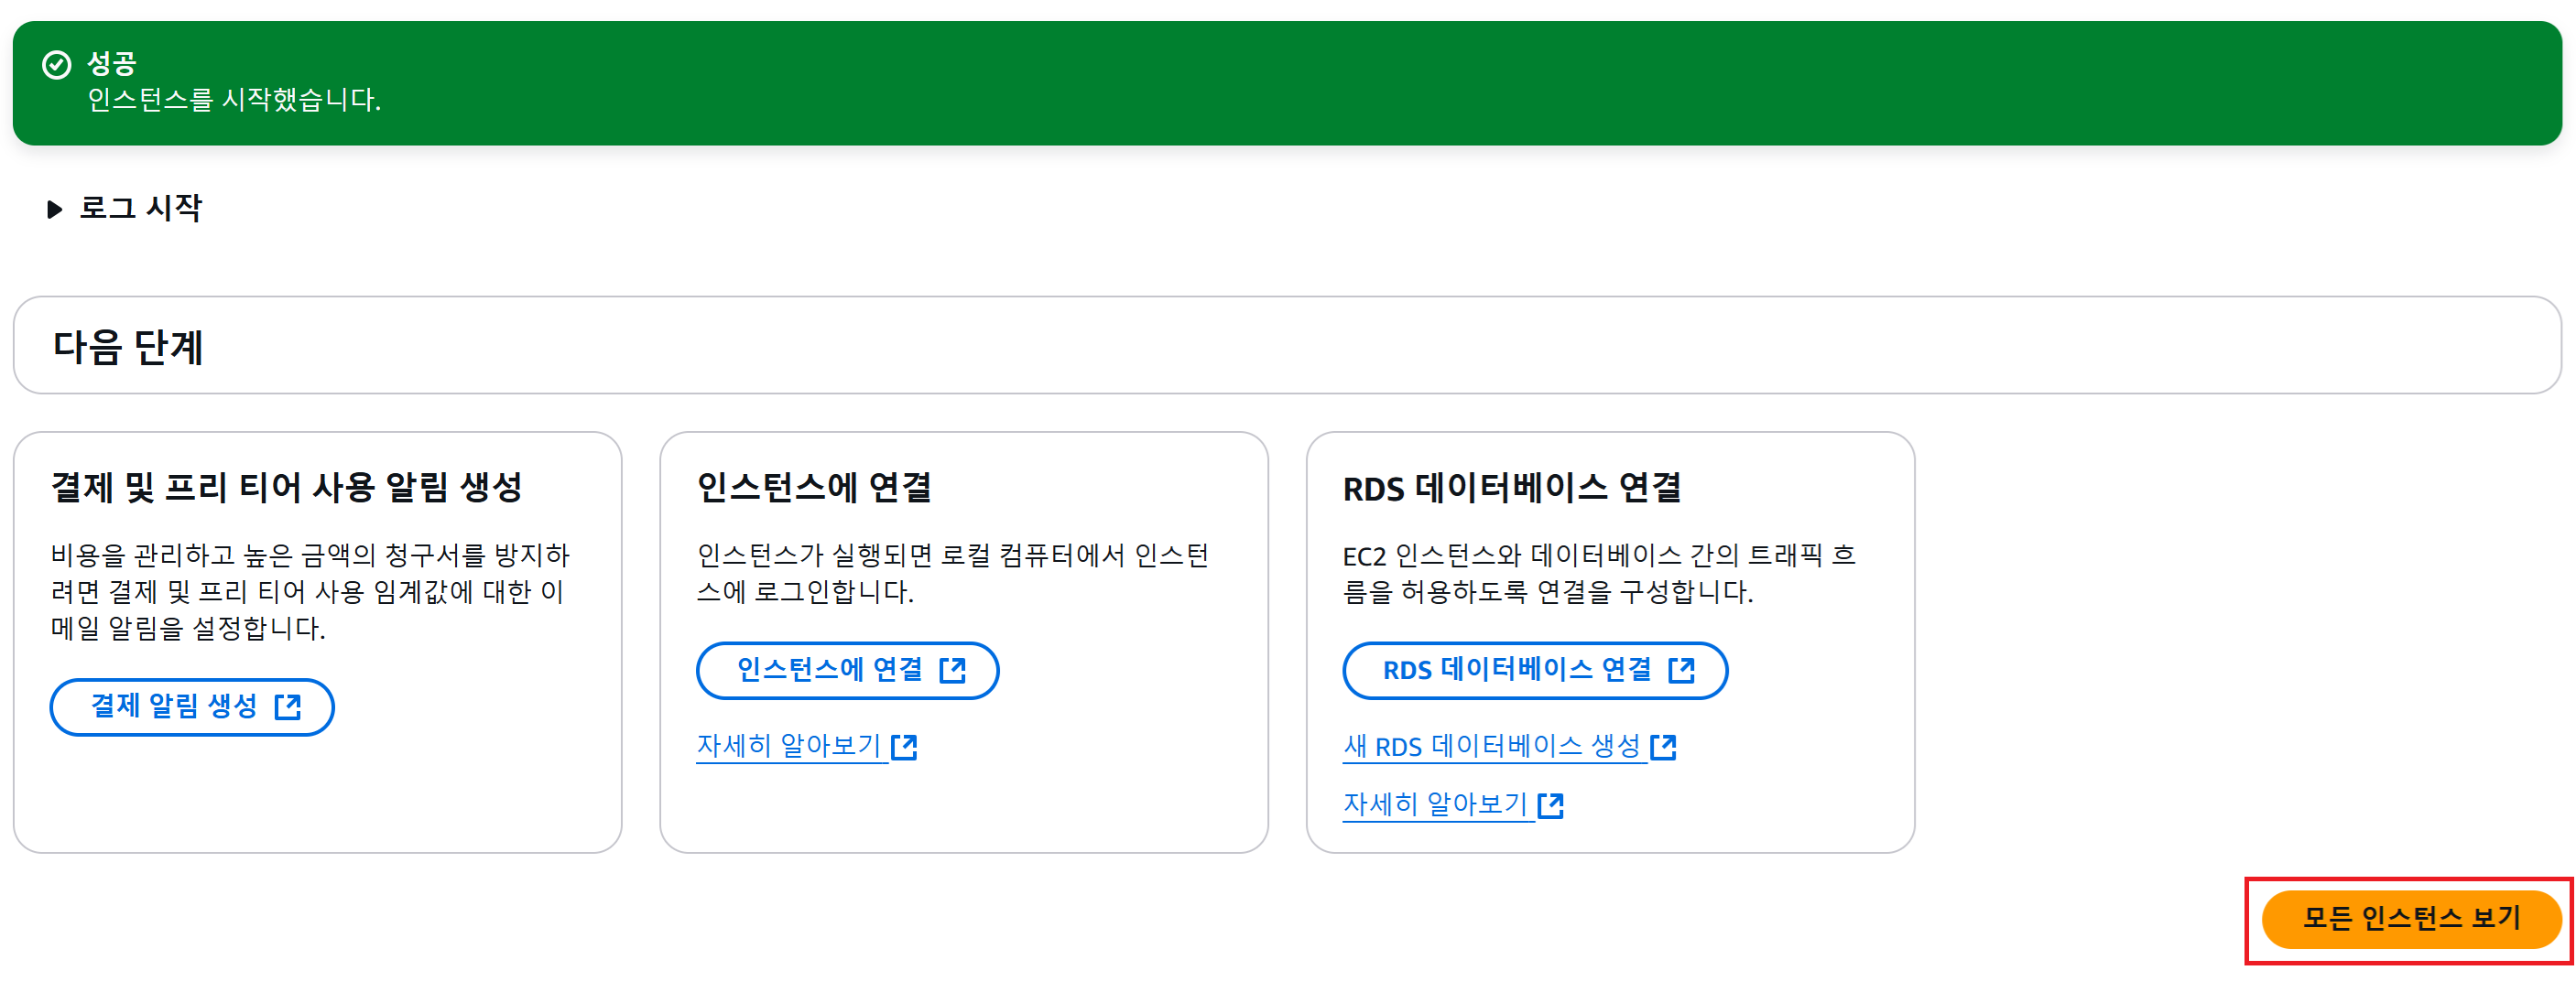Click external-link icon inside 인스턴스에 연결 button
2576x992 pixels.
(953, 670)
